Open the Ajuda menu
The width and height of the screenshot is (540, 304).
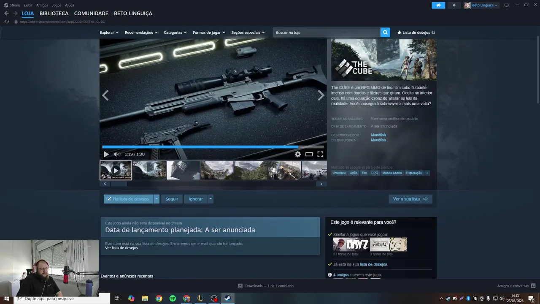70,5
